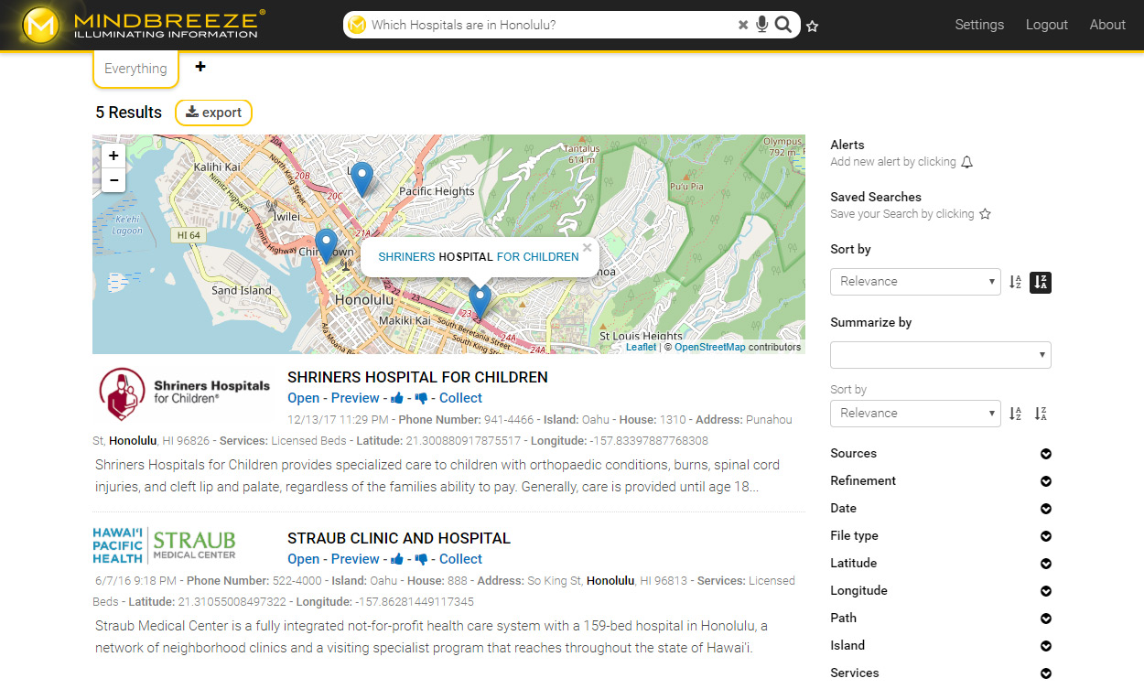Zoom in on the map

[x=113, y=156]
